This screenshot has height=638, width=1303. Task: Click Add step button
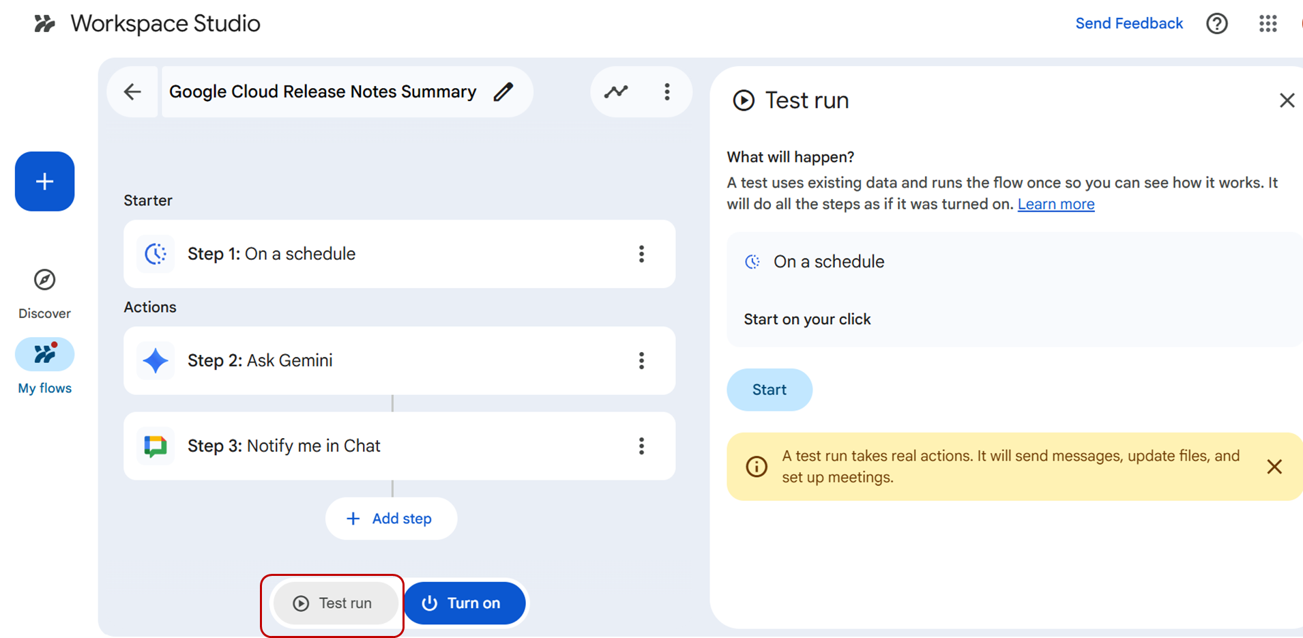[x=391, y=519]
